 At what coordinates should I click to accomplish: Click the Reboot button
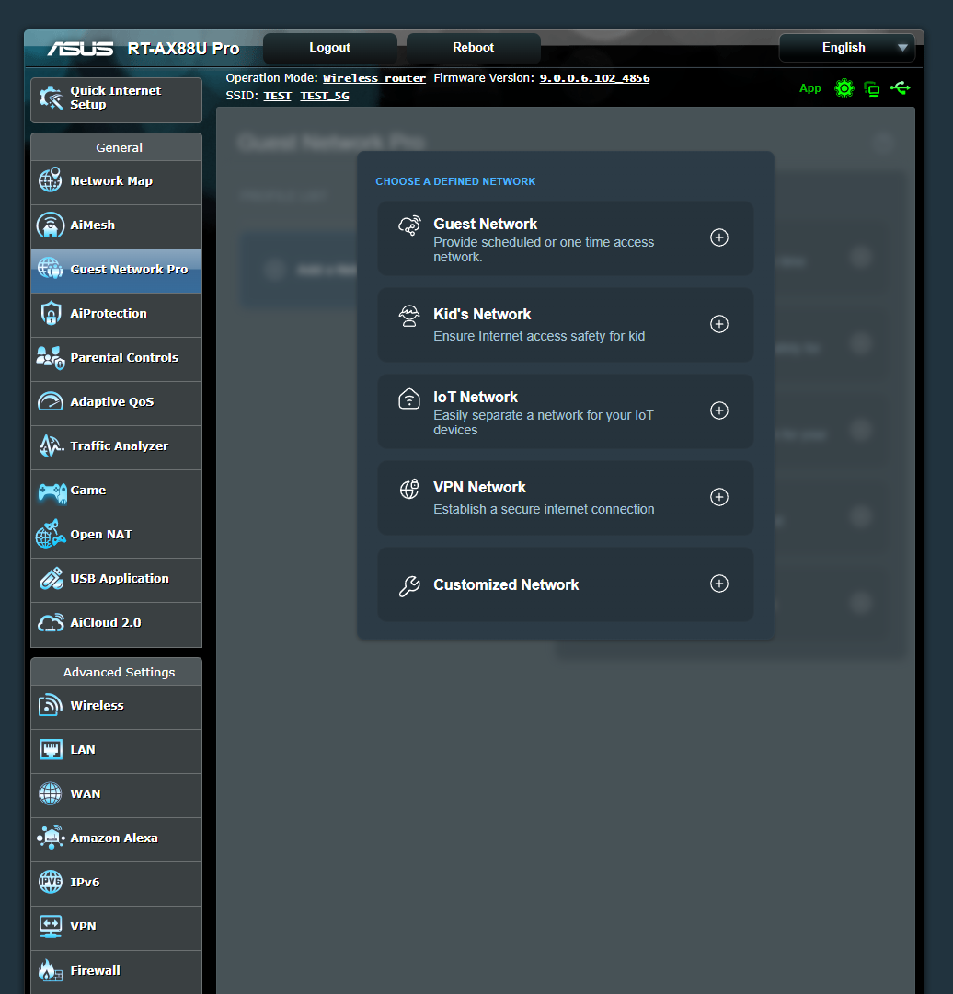(474, 48)
